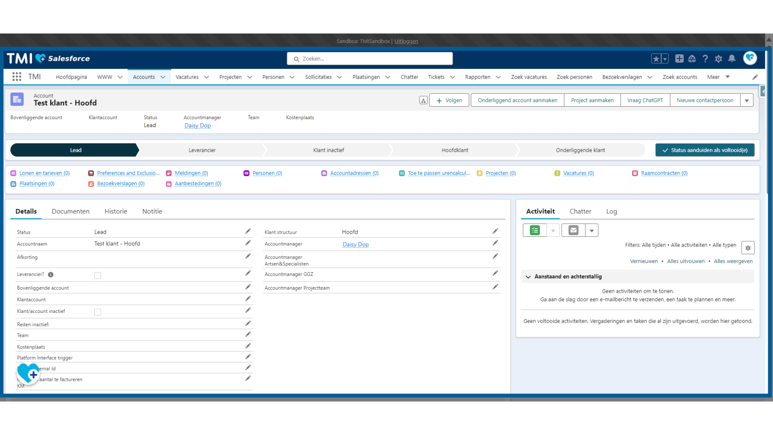Open the Setup gear icon
Screen dimensions: 773x435
pyautogui.click(x=719, y=59)
